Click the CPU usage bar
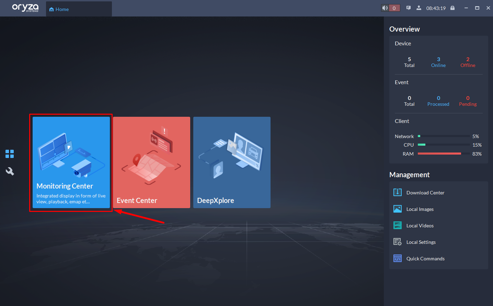This screenshot has height=306, width=493. [x=444, y=145]
